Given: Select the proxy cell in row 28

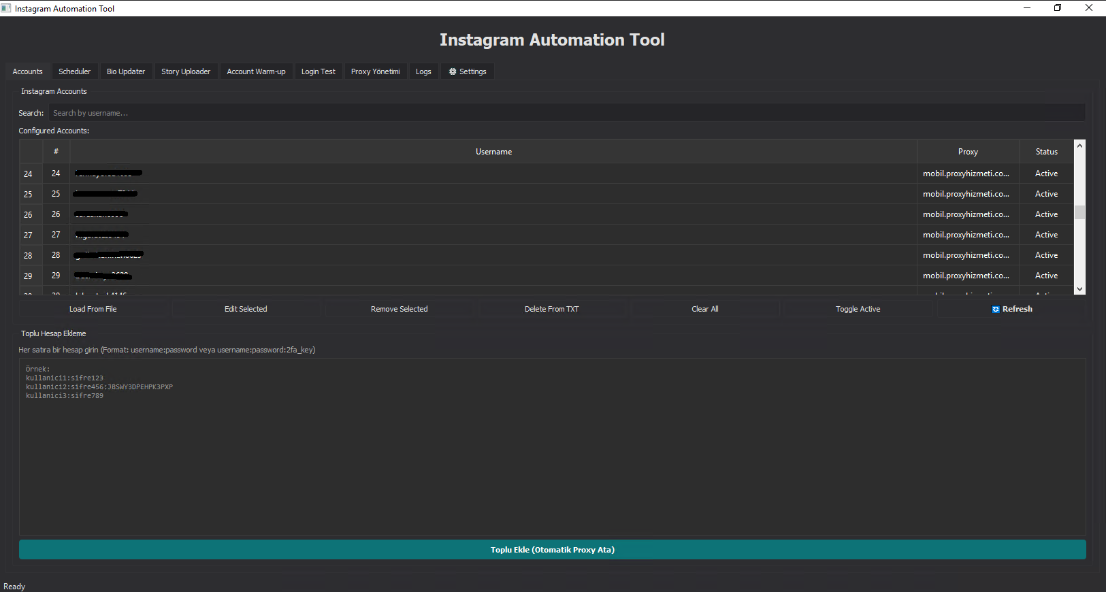Looking at the screenshot, I should (x=968, y=255).
